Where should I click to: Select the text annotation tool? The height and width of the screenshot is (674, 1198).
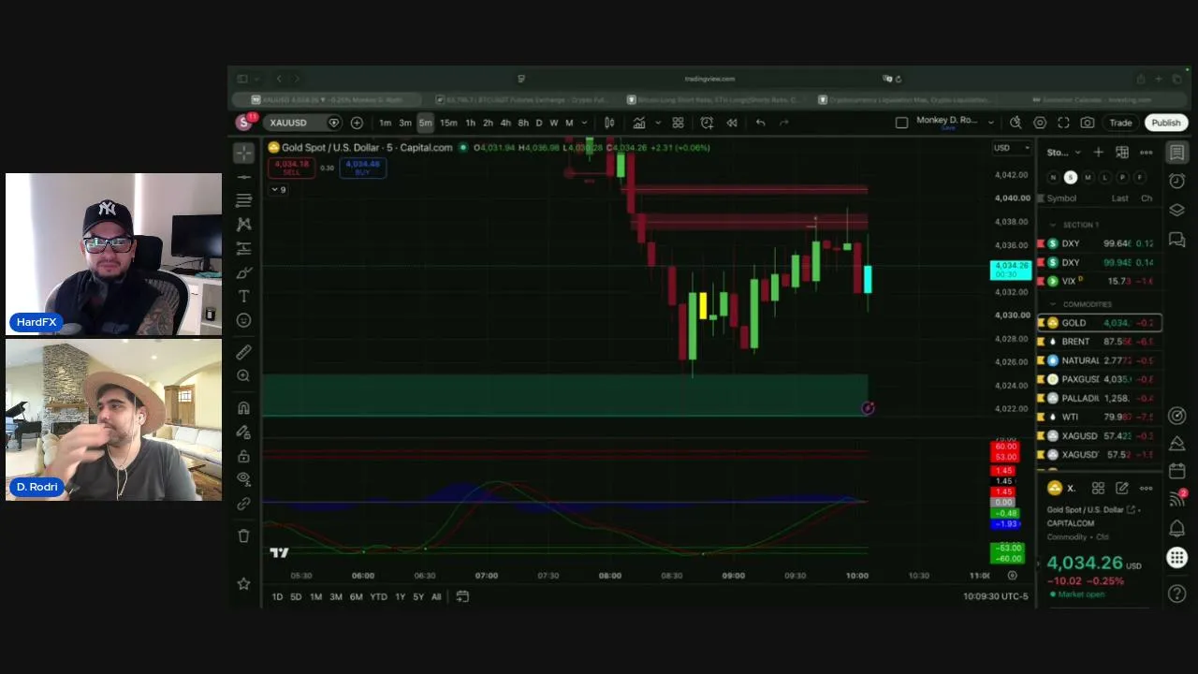click(x=244, y=296)
